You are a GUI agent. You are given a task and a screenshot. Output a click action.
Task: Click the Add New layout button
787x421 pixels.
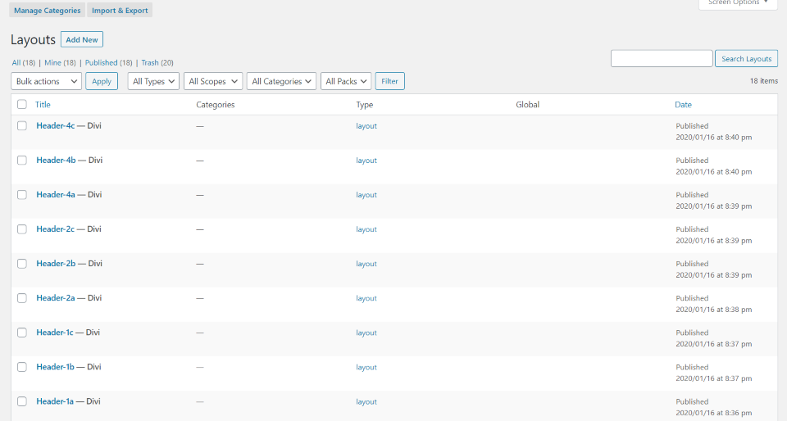click(82, 39)
